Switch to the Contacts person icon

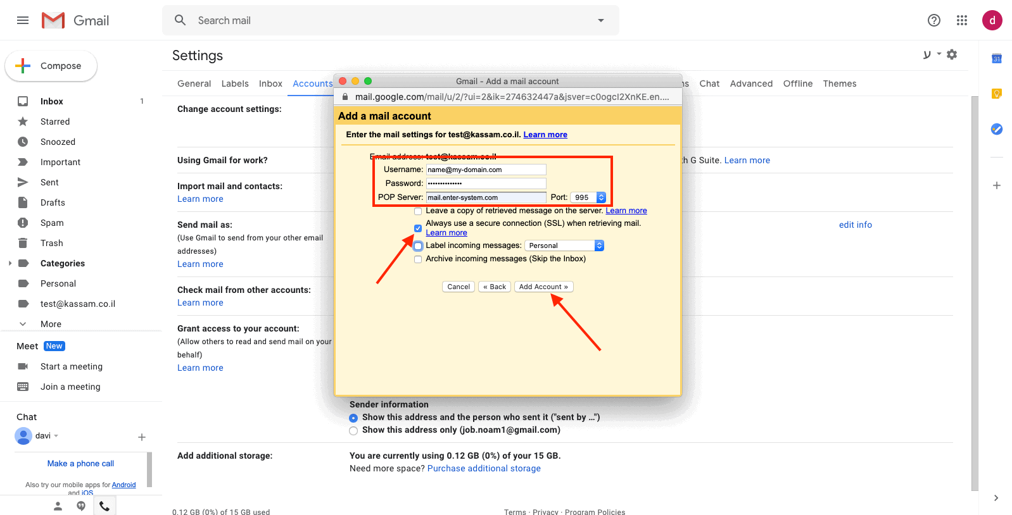coord(58,506)
